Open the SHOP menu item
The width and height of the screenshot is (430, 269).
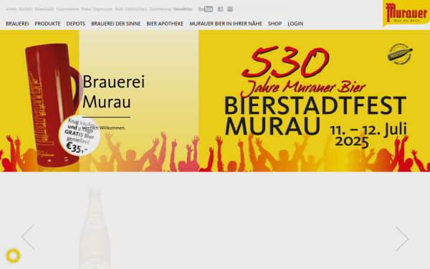point(274,24)
